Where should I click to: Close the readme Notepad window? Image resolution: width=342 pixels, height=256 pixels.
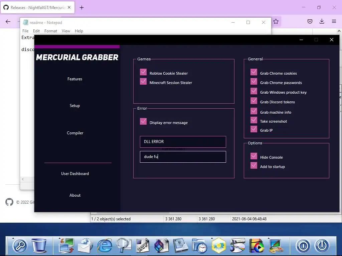264,22
